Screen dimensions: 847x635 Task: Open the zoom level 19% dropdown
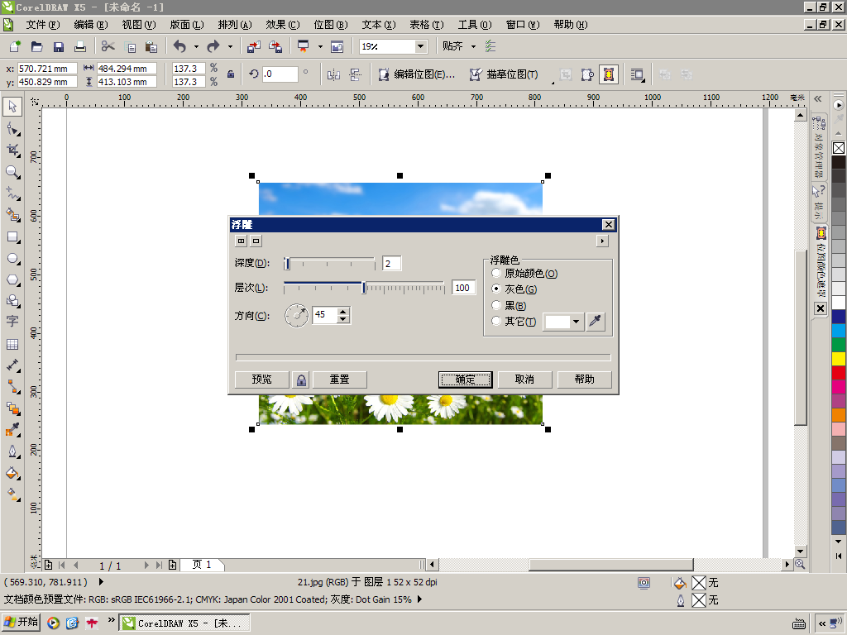tap(420, 47)
